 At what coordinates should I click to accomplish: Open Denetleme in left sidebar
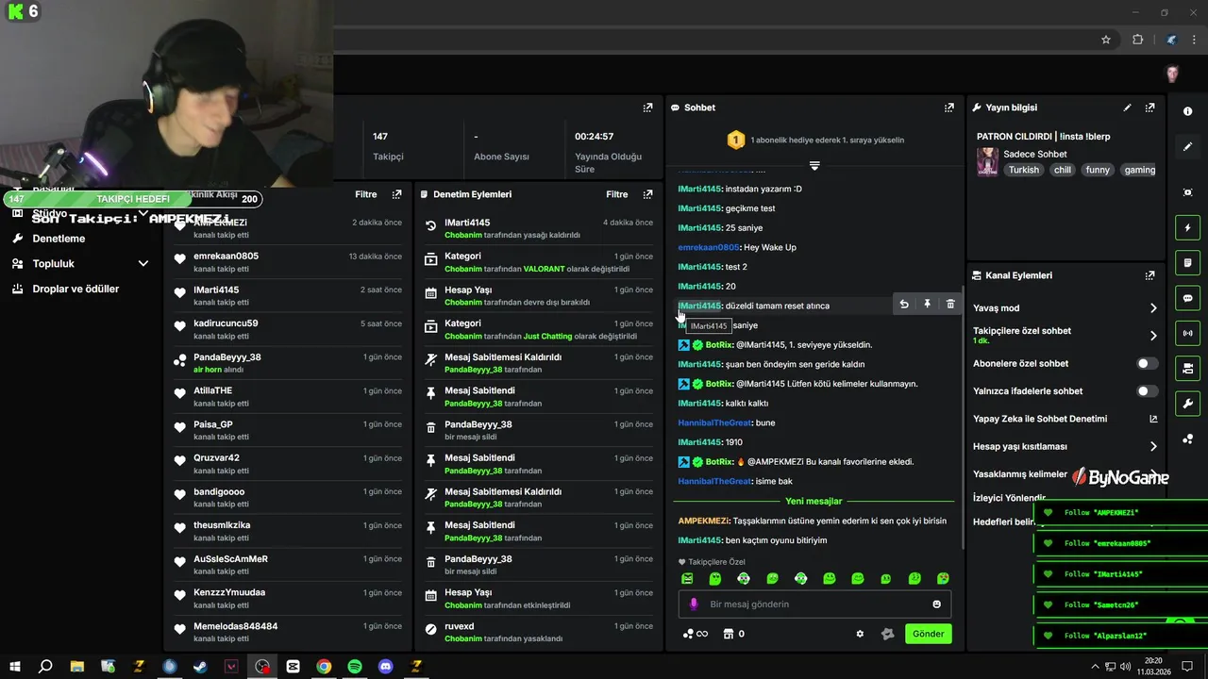59,239
